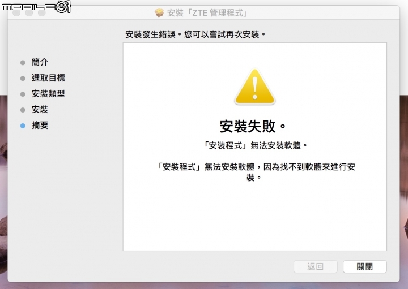
Task: Click the package icon in title bar
Action: coord(159,12)
